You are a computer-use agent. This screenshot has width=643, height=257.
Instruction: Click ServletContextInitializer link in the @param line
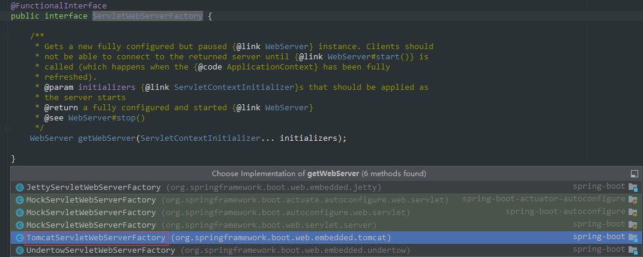point(234,87)
